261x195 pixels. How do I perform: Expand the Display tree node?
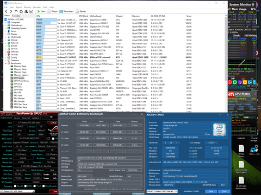(x=5, y=34)
